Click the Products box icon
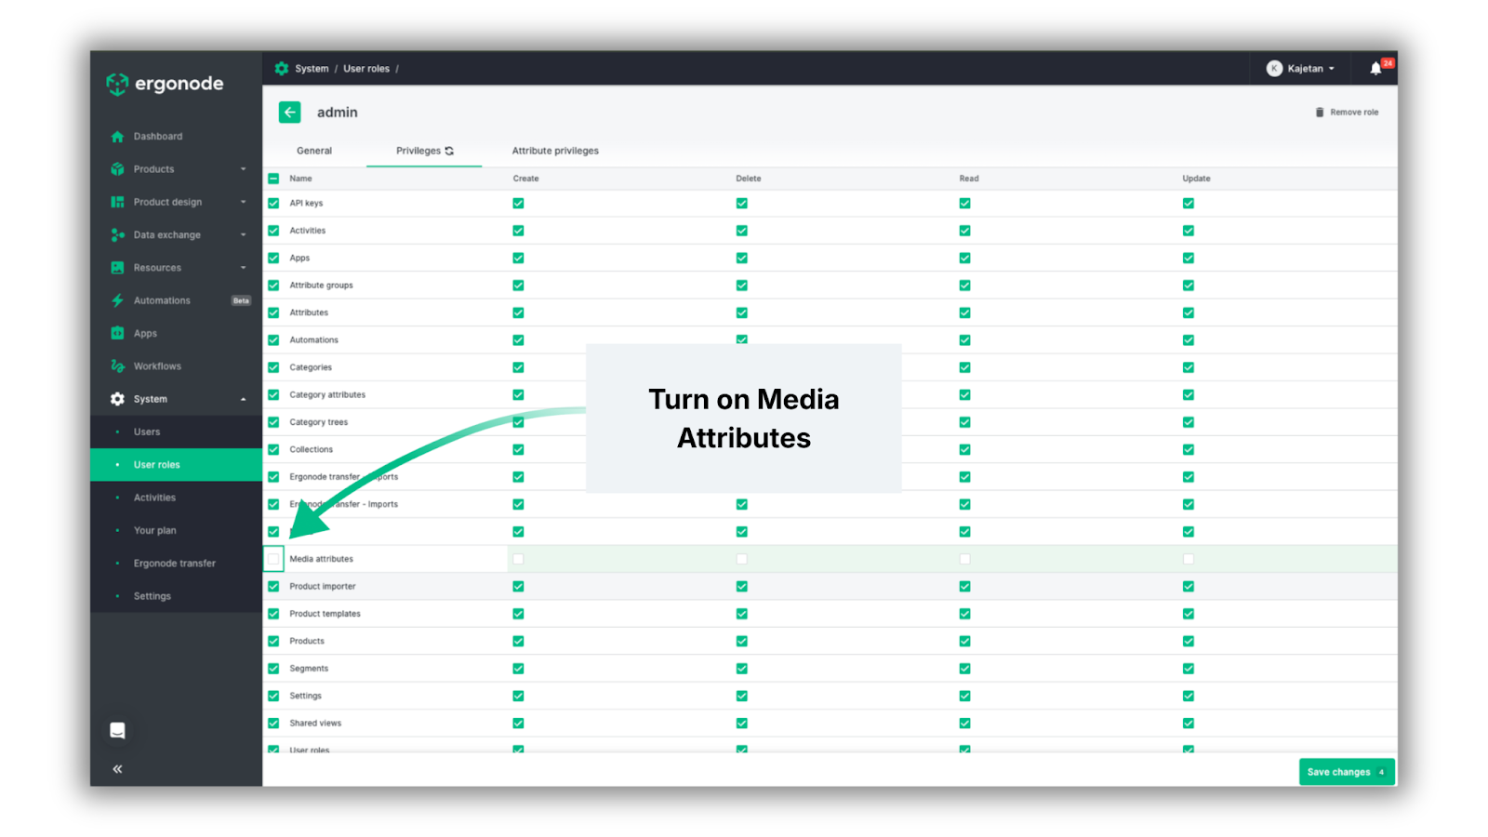Viewport: 1488px width, 837px height. (x=117, y=169)
